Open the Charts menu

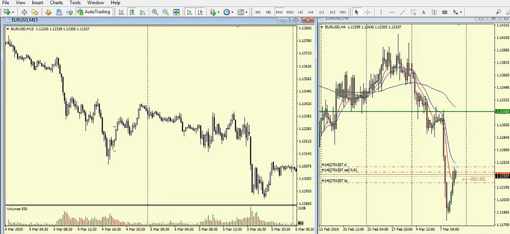pyautogui.click(x=56, y=2)
